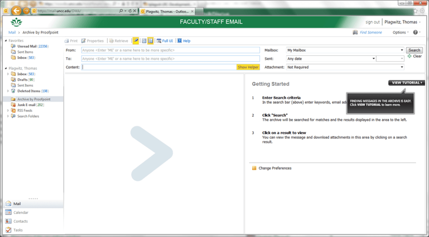The height and width of the screenshot is (237, 429).
Task: Switch to Full UI mode
Action: pyautogui.click(x=164, y=40)
